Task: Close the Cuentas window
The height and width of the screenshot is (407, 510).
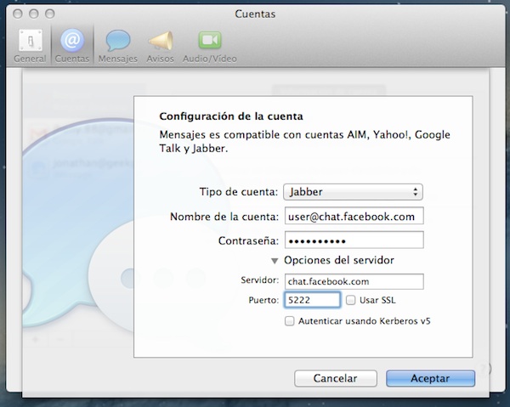Action: point(18,14)
